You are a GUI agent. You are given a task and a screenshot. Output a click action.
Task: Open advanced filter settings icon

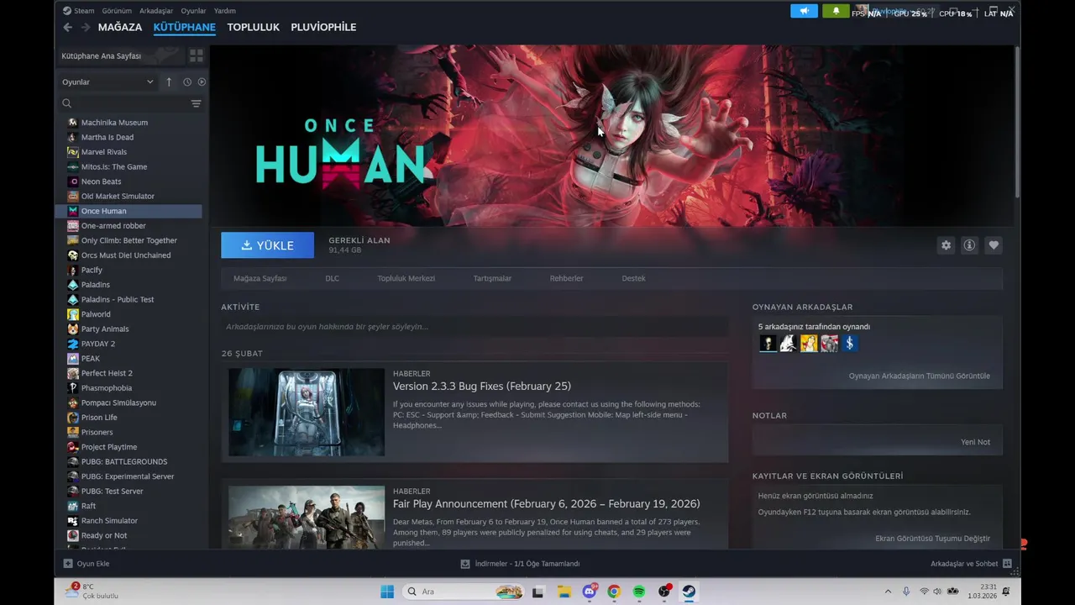tap(196, 103)
